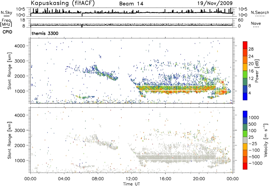269x186 pixels.
Task: Pick the blue bottom of the power color bar
Action: point(245,97)
